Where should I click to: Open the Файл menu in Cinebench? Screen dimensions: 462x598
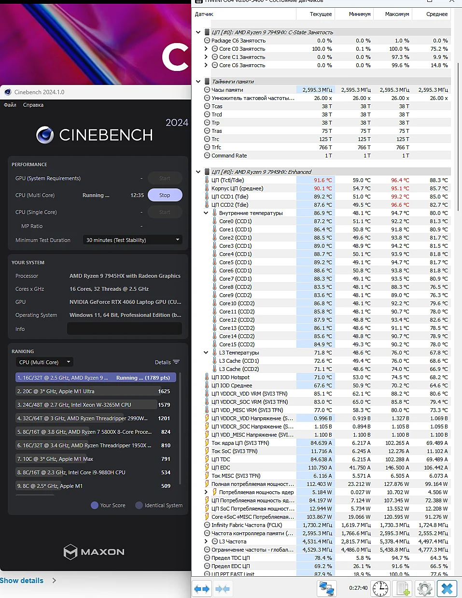pos(10,105)
